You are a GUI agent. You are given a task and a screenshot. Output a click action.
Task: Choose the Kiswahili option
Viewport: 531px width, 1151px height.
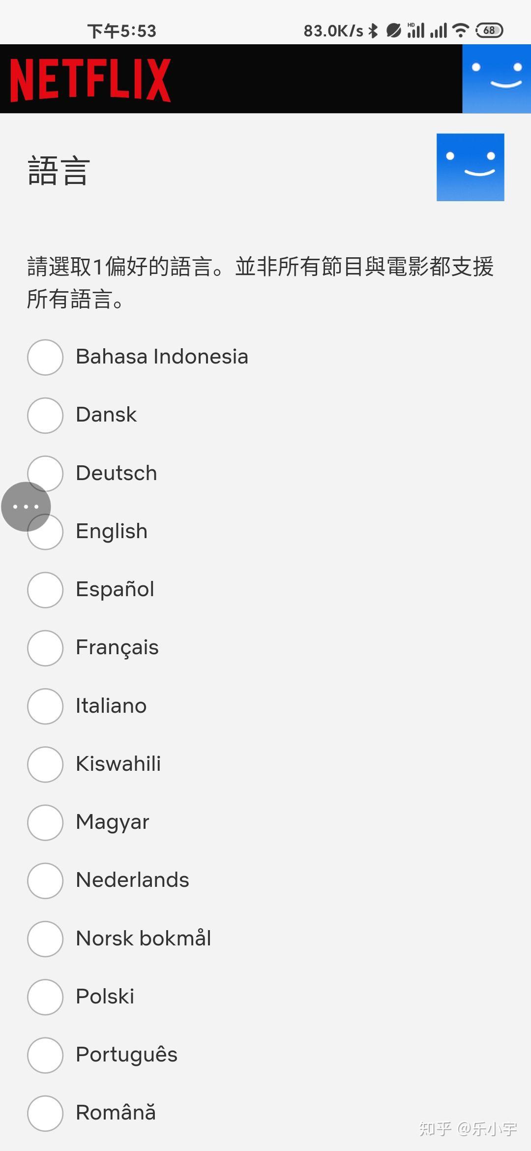(45, 764)
